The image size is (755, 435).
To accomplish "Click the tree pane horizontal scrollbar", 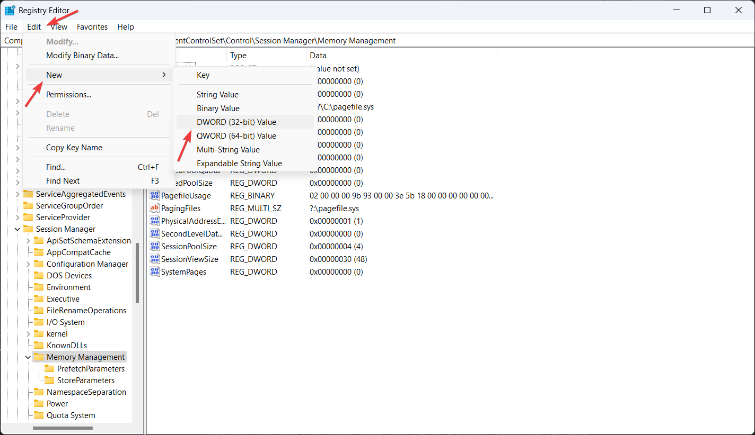I will click(x=63, y=428).
